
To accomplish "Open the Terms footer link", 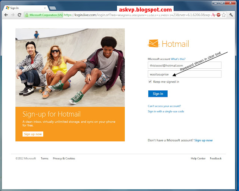I will [44, 158].
